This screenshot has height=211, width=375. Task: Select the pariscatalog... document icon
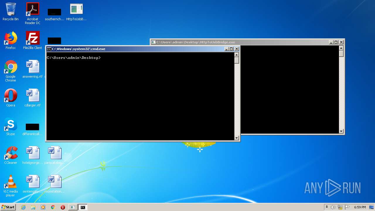(x=54, y=155)
